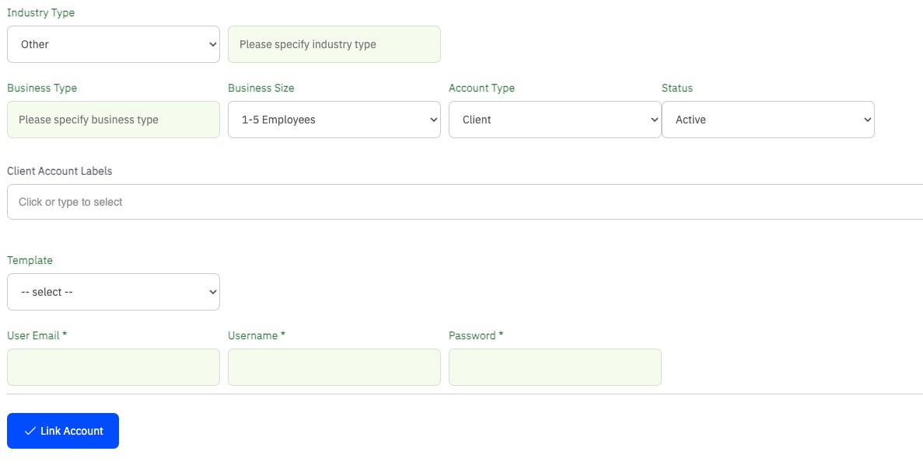The width and height of the screenshot is (923, 465).
Task: Click the Client Account Labels select box
Action: coord(464,202)
